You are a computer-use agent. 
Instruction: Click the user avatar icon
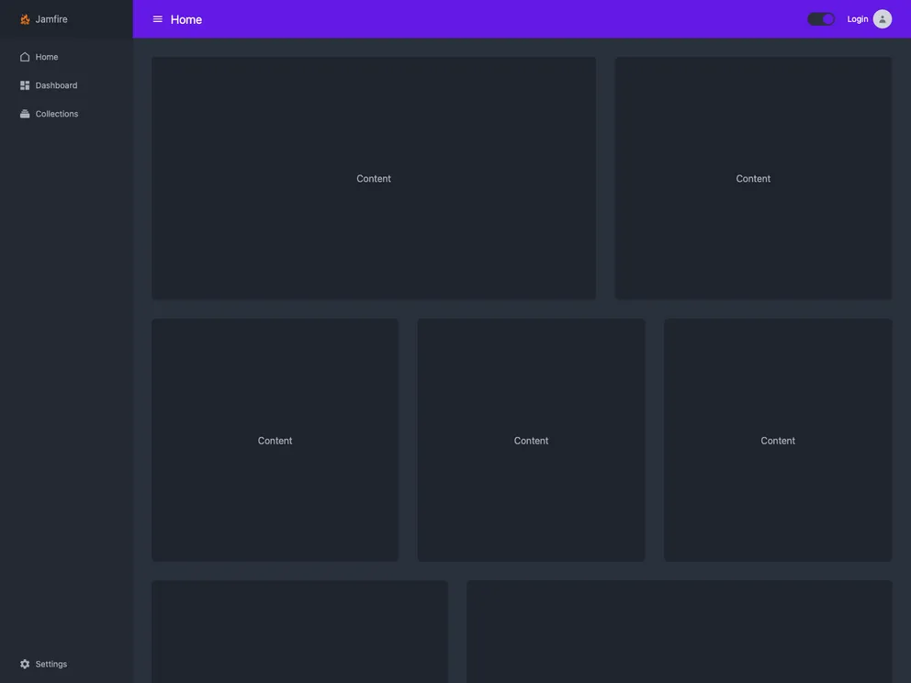[882, 19]
